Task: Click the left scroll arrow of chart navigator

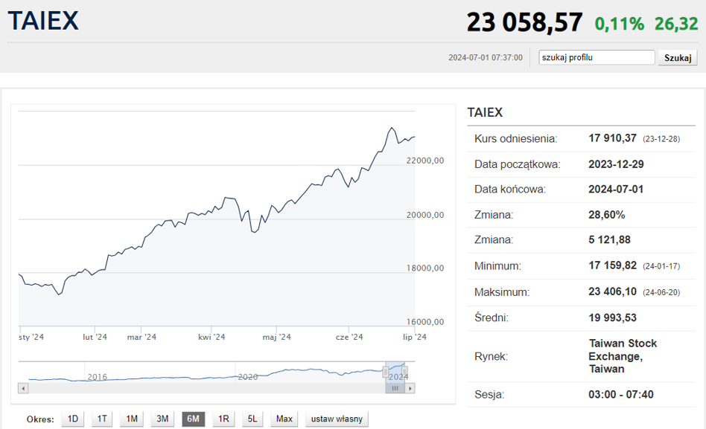Action: pos(23,388)
